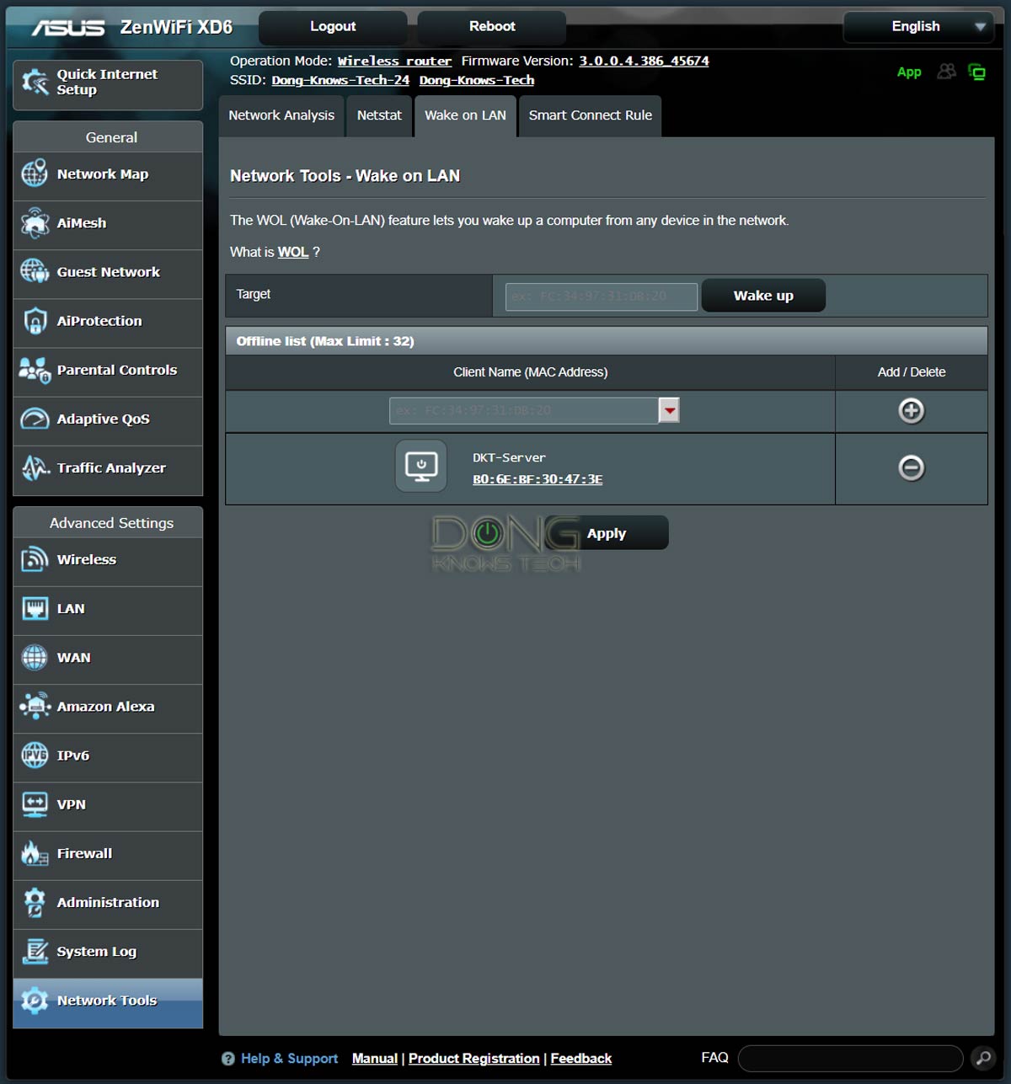
Task: Focus the FAQ search field
Action: [x=851, y=1058]
